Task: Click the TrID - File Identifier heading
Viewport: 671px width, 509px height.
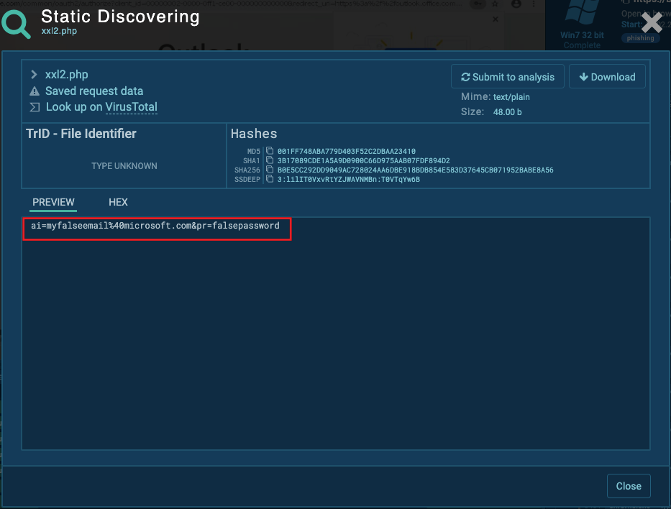Action: pyautogui.click(x=81, y=134)
